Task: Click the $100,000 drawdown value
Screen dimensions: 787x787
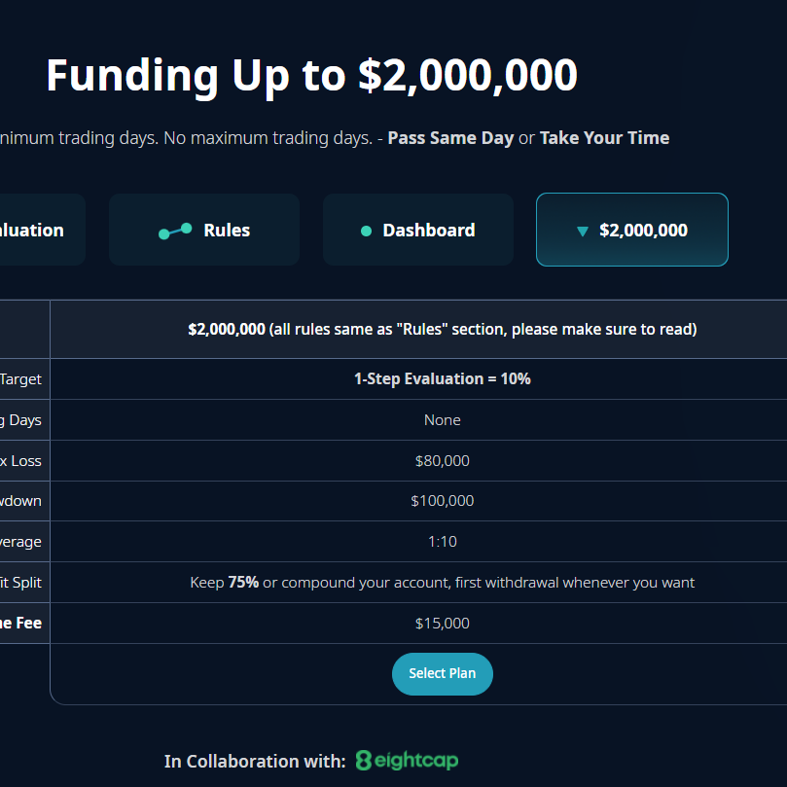Action: click(x=443, y=501)
